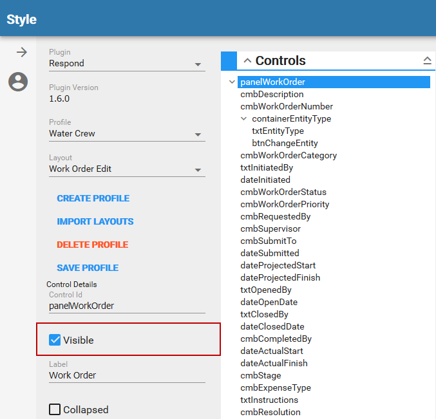Collapse the panelWorkOrder tree node
436x419 pixels.
click(232, 82)
